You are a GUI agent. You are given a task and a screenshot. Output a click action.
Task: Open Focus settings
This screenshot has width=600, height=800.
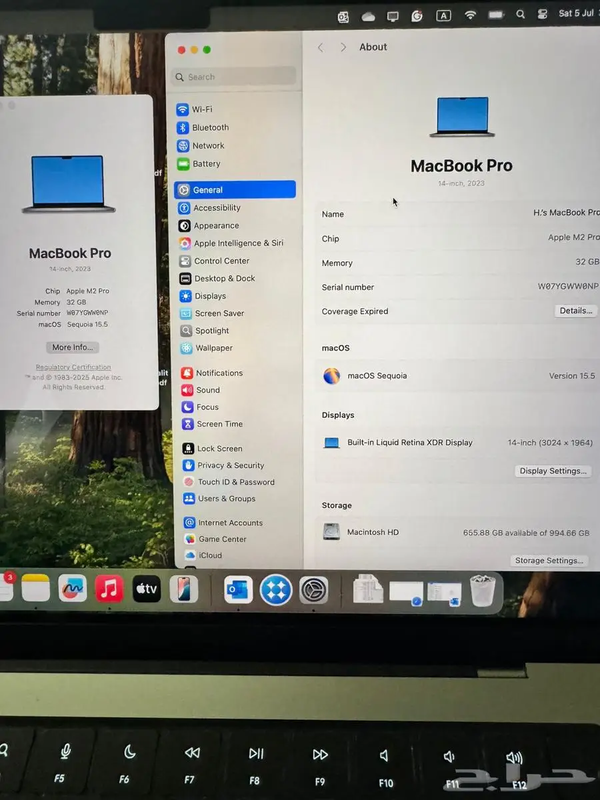pyautogui.click(x=200, y=407)
